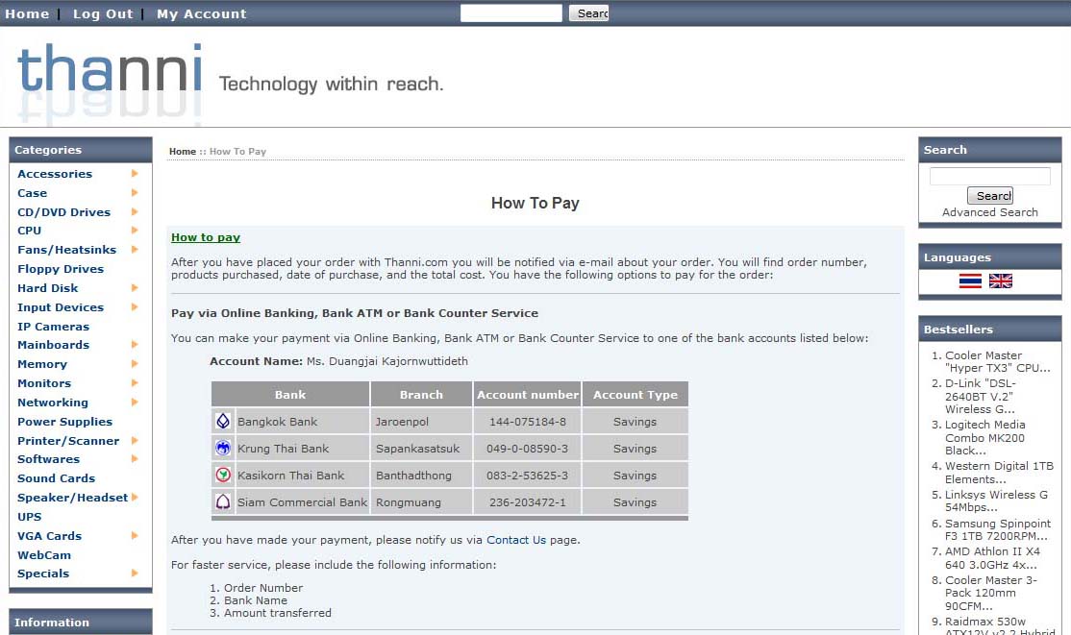
Task: Click account number 083-2-53625-3
Action: (527, 476)
